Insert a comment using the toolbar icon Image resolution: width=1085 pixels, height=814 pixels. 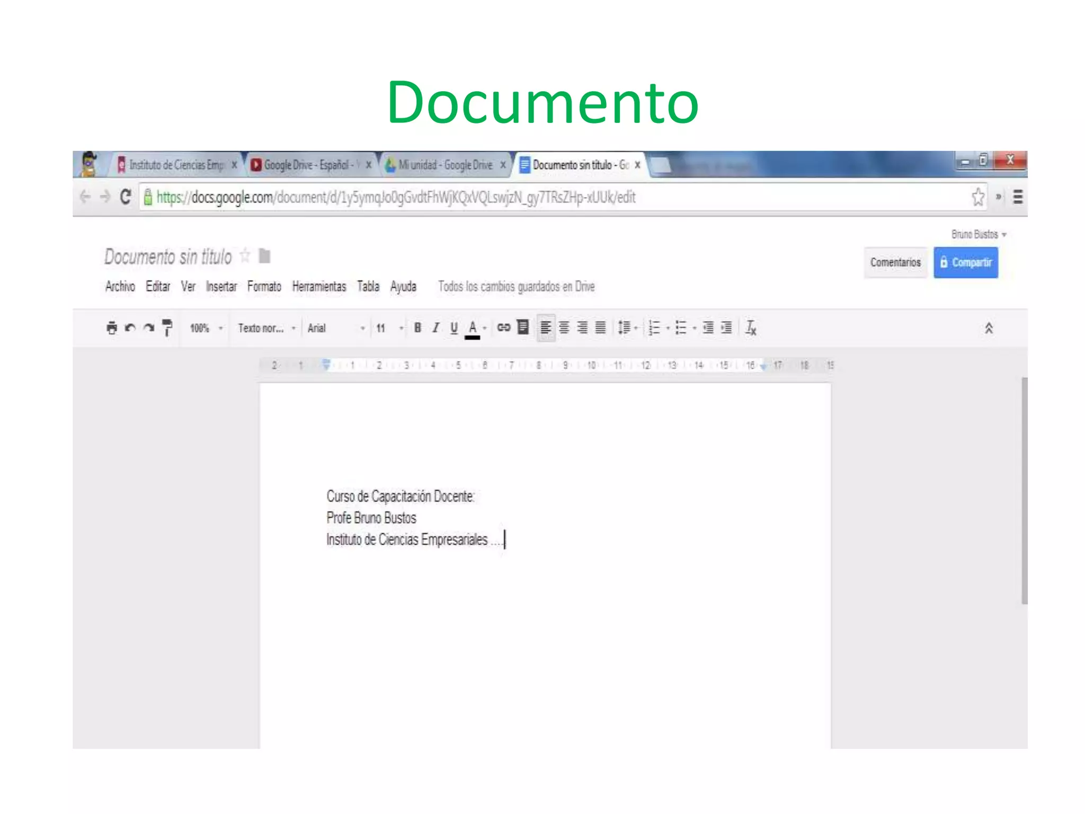(x=523, y=328)
